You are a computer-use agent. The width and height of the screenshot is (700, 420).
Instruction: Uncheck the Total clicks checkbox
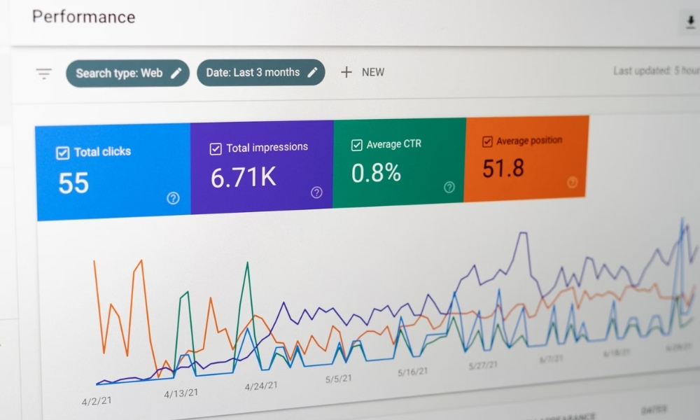click(62, 153)
